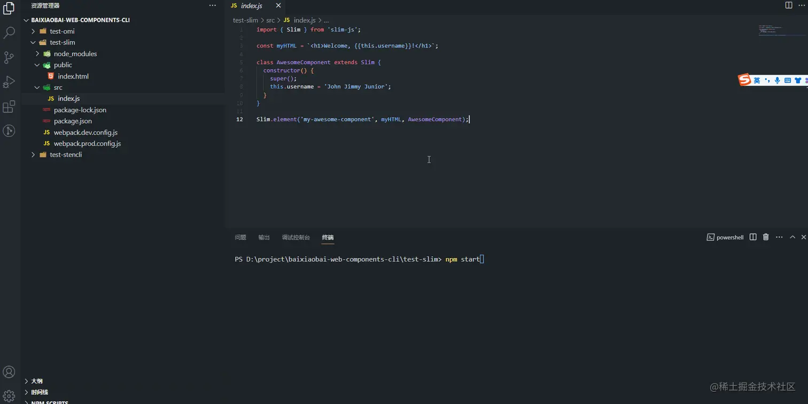Close the index.js editor tab

point(278,5)
